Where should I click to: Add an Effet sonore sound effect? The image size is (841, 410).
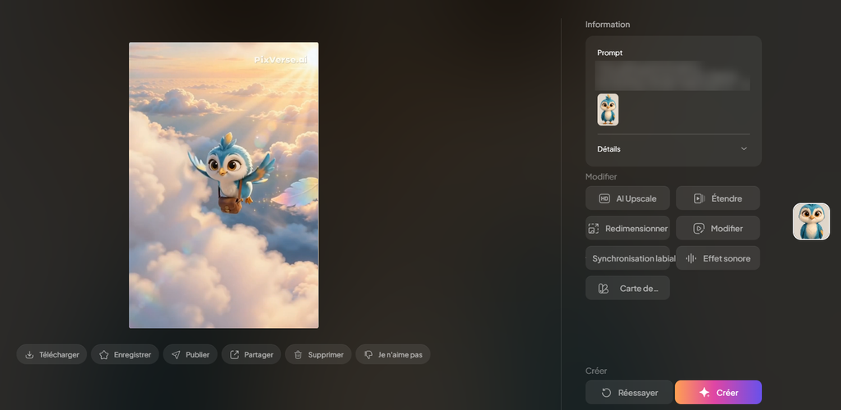tap(718, 258)
